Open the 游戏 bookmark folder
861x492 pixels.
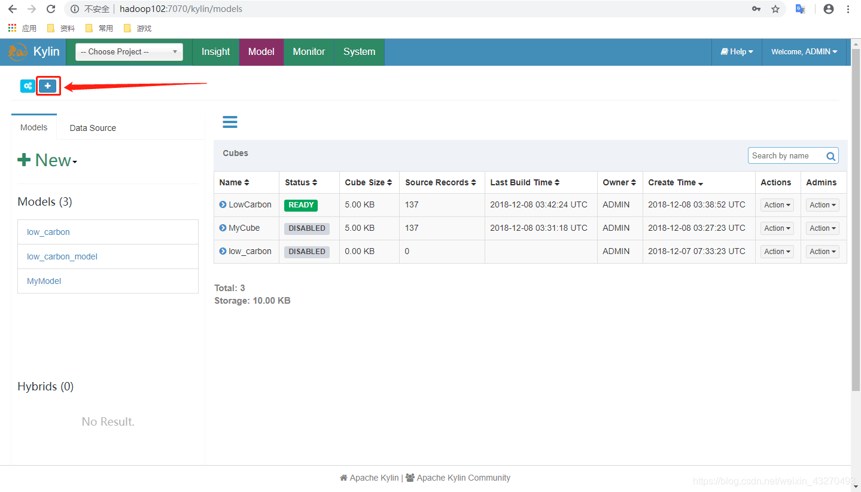pos(138,28)
